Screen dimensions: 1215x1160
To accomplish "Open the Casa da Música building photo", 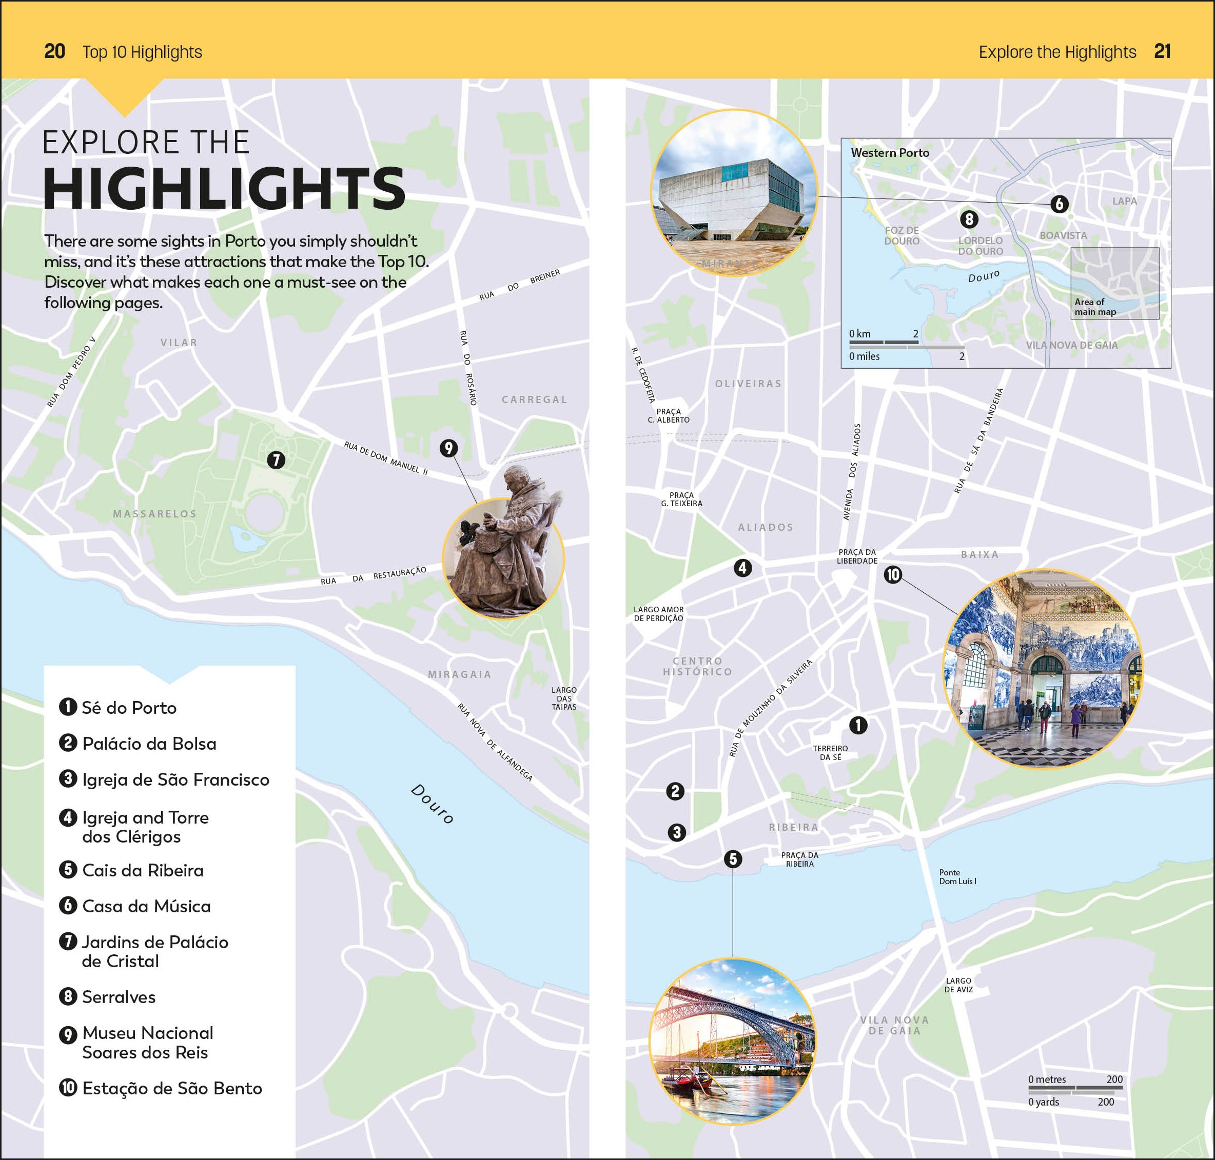I will (734, 193).
